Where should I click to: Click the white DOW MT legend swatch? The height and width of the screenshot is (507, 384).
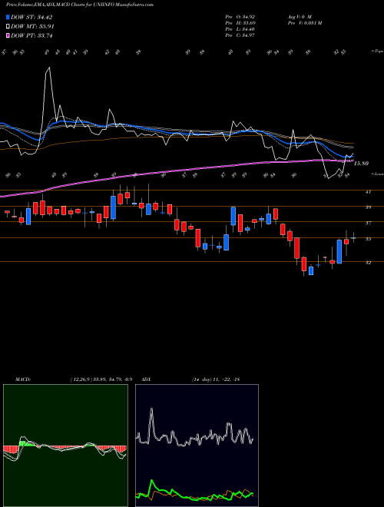(8, 27)
